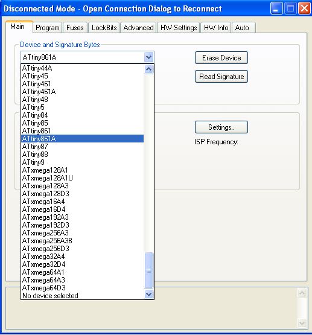The image size is (312, 335).
Task: Close the Disconnected Mode window
Action: (304, 8)
